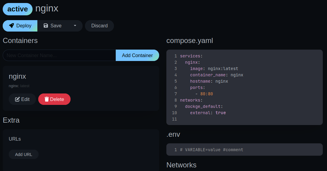Click the 'dockge_default:' line

click(204, 106)
